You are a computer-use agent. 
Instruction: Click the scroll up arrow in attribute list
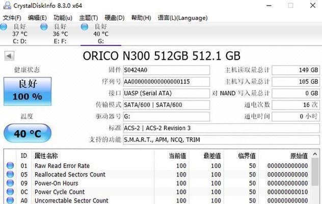(315, 154)
